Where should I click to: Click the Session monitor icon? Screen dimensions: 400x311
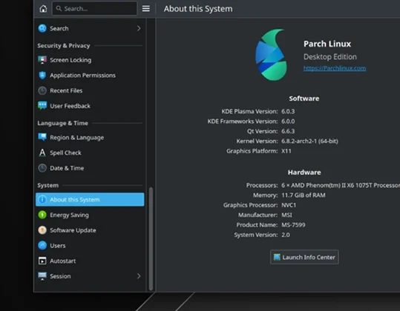click(42, 276)
